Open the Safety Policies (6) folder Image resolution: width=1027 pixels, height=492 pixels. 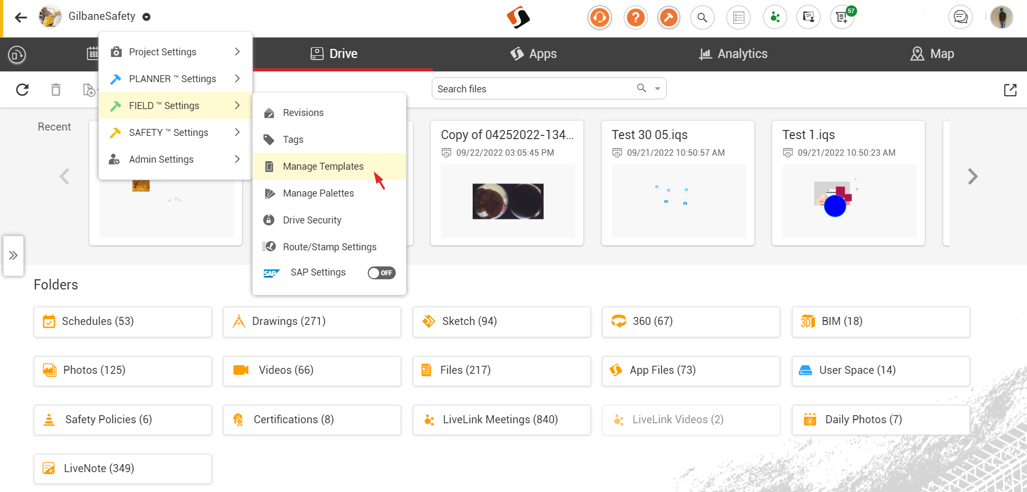pyautogui.click(x=123, y=420)
